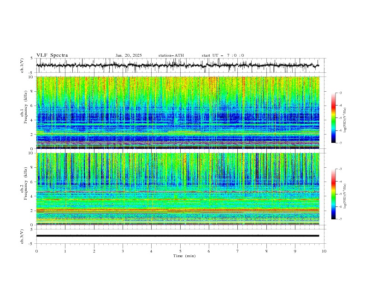This screenshot has height=282, width=365.
Task: Click time axis tick label "9"
Action: click(x=295, y=251)
